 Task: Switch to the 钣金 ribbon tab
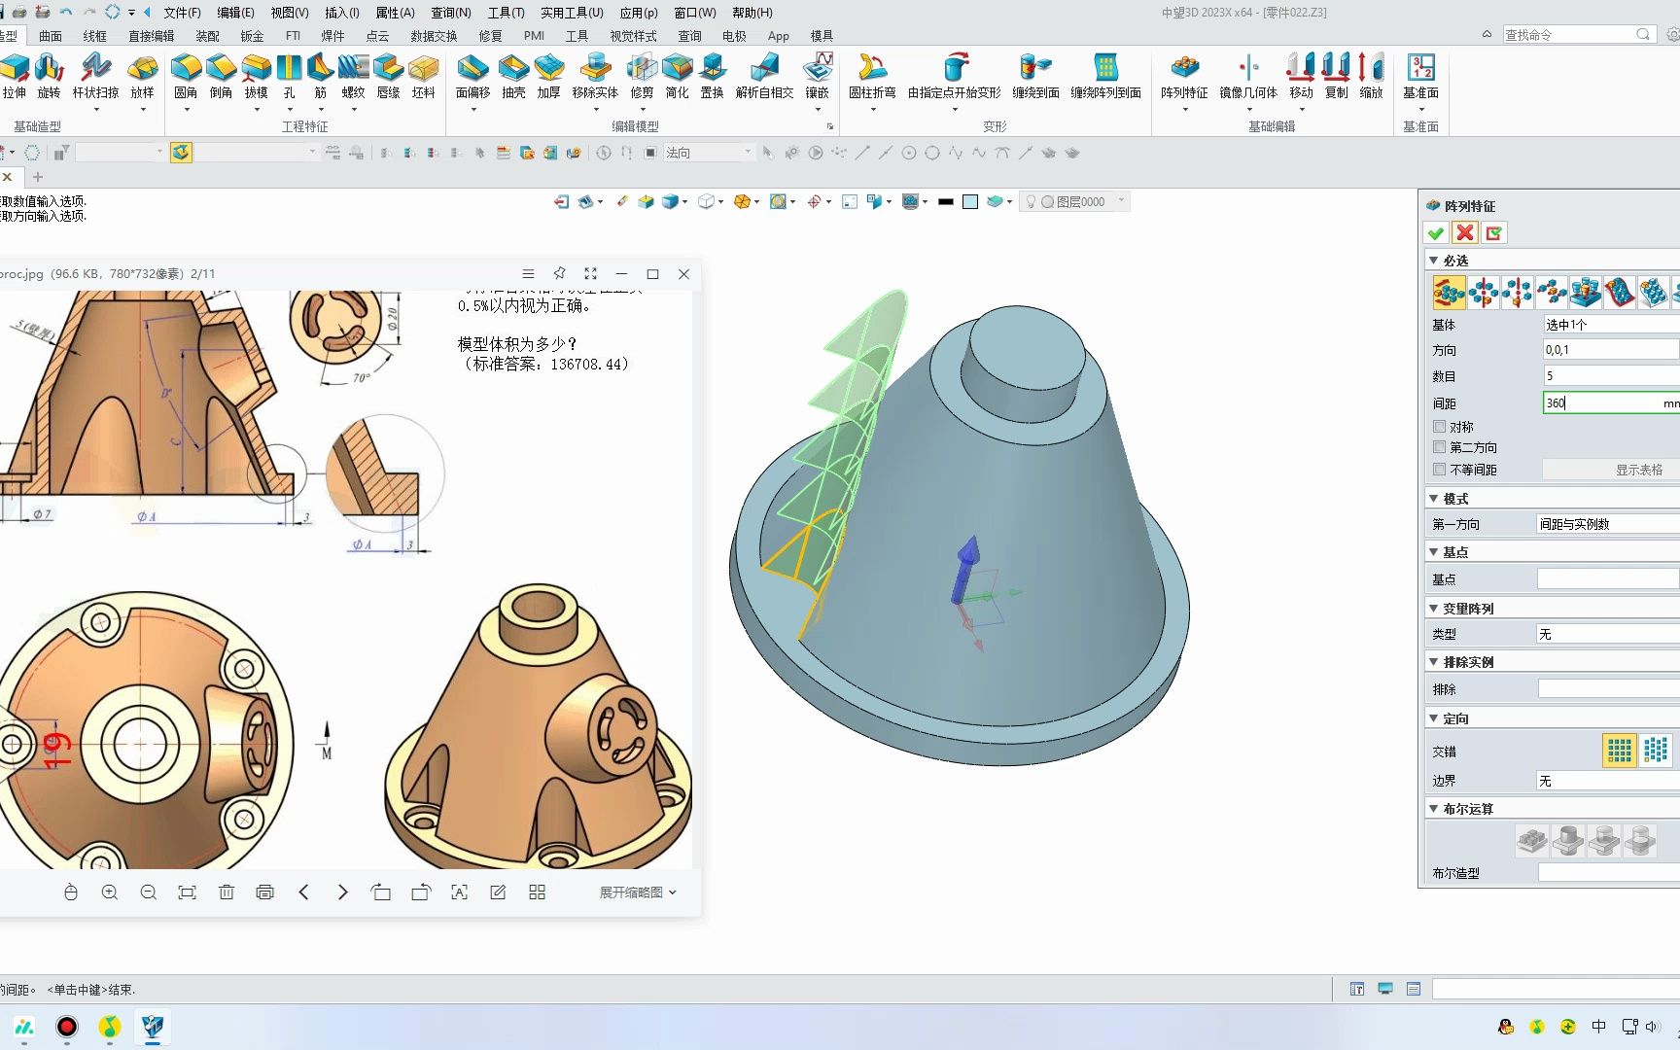pyautogui.click(x=251, y=35)
